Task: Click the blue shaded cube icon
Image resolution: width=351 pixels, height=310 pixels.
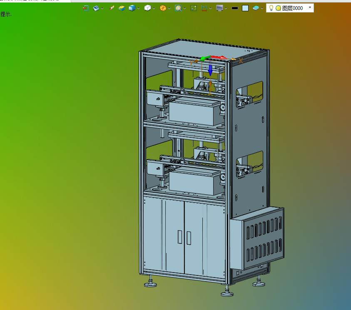Action: point(132,8)
